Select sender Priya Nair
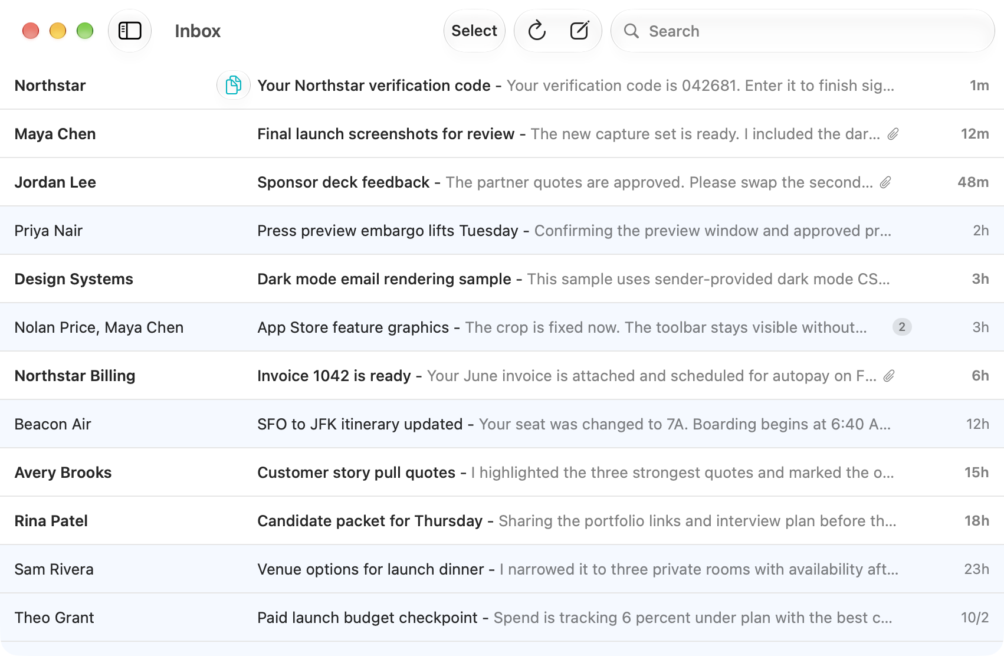1004x656 pixels. [x=48, y=231]
